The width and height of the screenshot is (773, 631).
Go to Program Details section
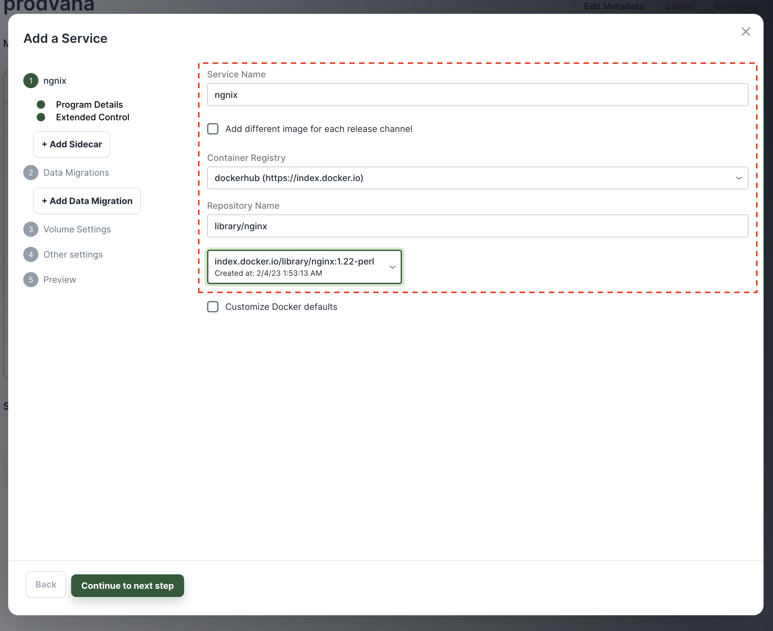coord(89,105)
